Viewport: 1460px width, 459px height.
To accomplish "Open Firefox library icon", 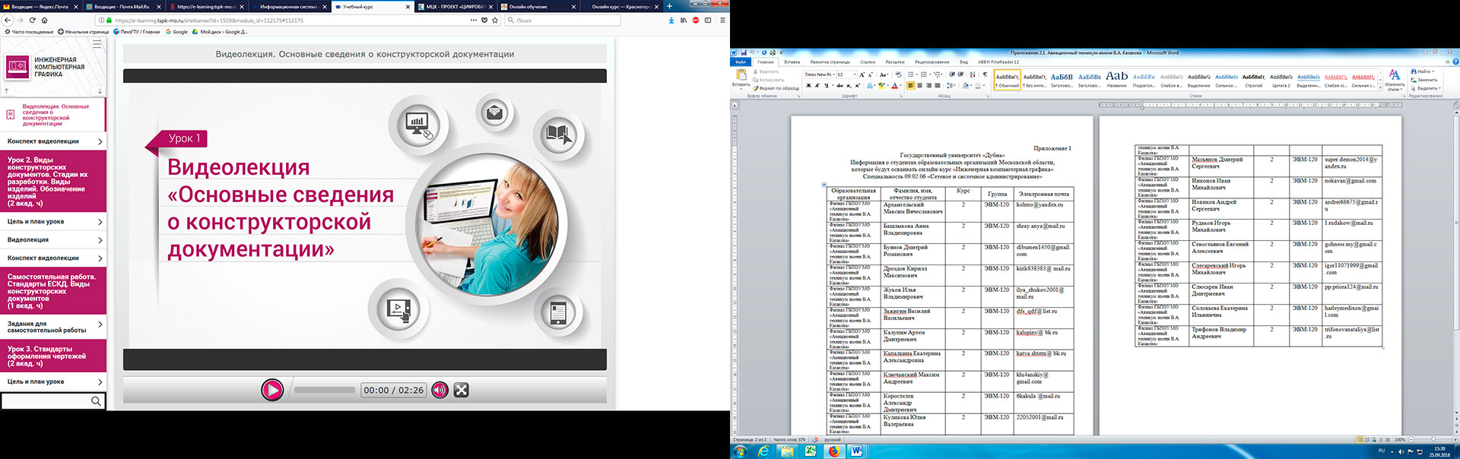I will pyautogui.click(x=684, y=21).
